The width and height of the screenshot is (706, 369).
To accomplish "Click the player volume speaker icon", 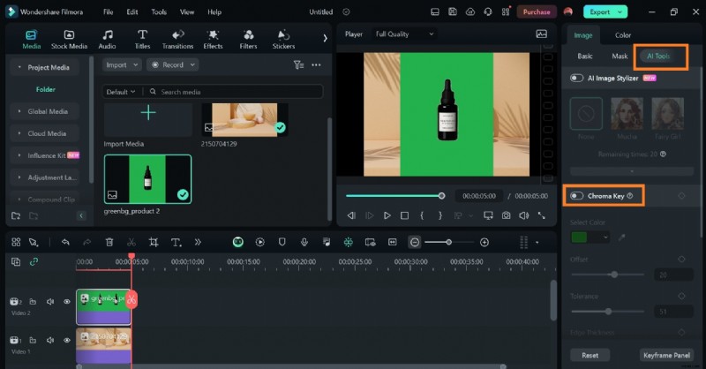I will [x=523, y=215].
